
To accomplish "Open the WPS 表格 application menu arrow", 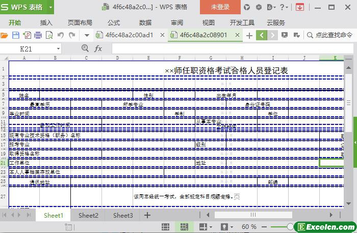I will [50, 7].
